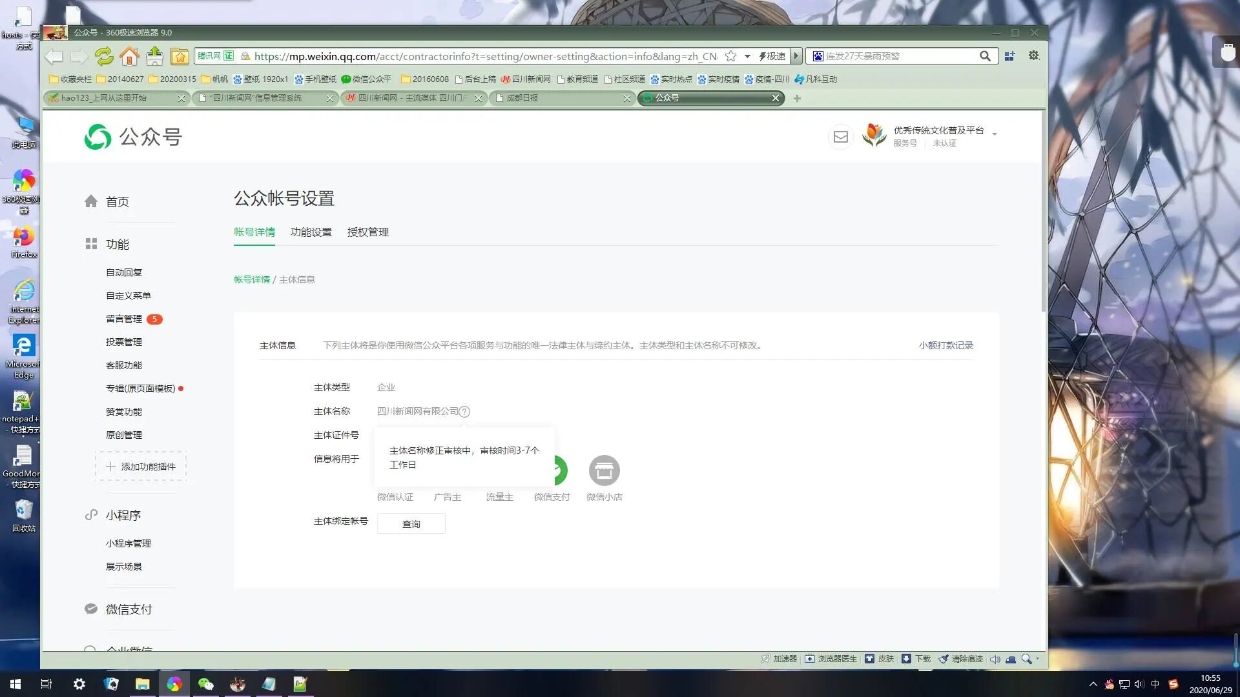Expand the zoom dropdown in browser status bar
Image resolution: width=1240 pixels, height=697 pixels.
click(x=1038, y=659)
